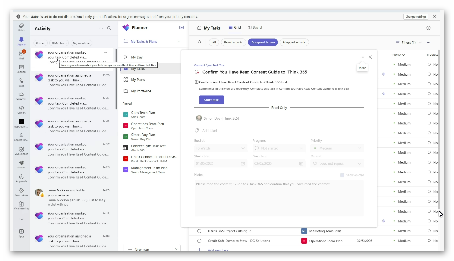Mark Credit Safe Demo task complete

pyautogui.click(x=199, y=241)
